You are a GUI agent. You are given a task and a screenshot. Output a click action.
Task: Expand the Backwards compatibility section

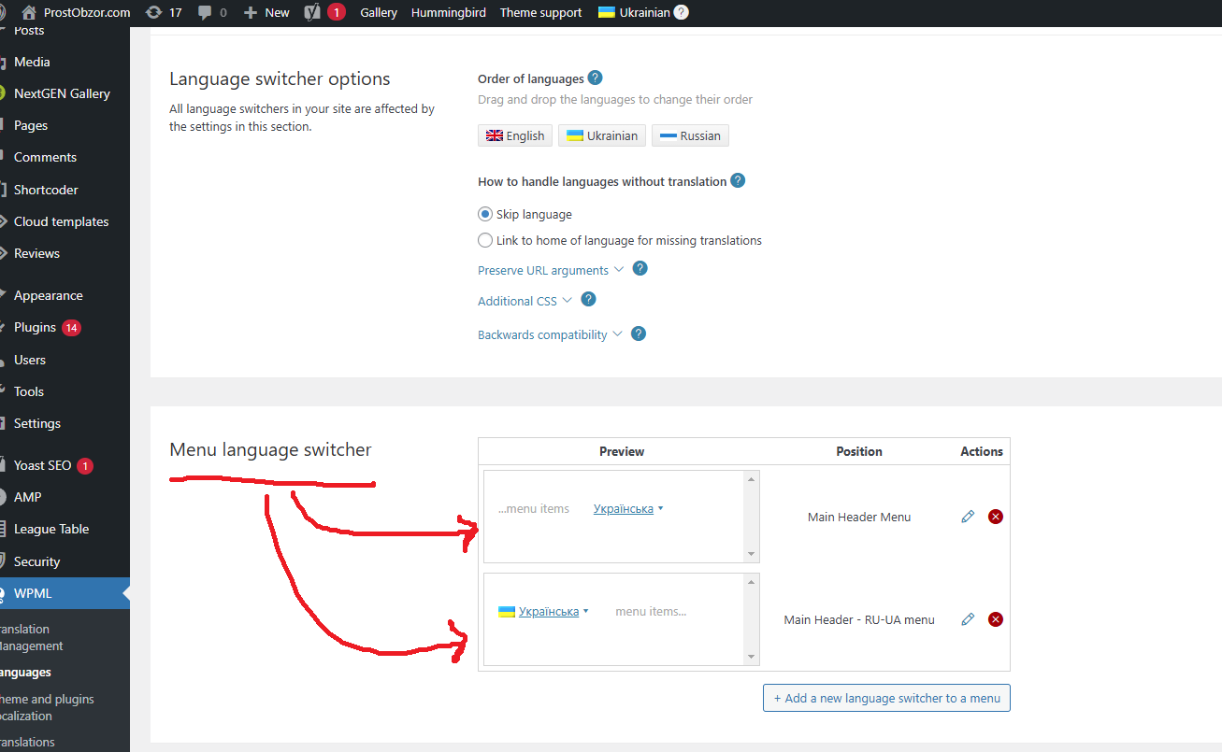(x=550, y=334)
